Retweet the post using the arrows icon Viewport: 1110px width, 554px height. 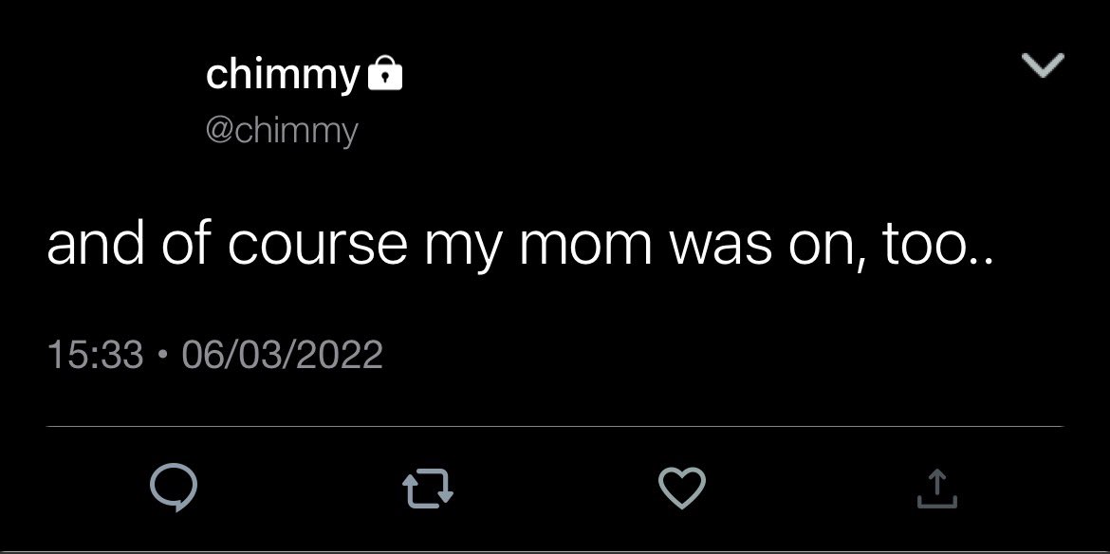coord(428,489)
